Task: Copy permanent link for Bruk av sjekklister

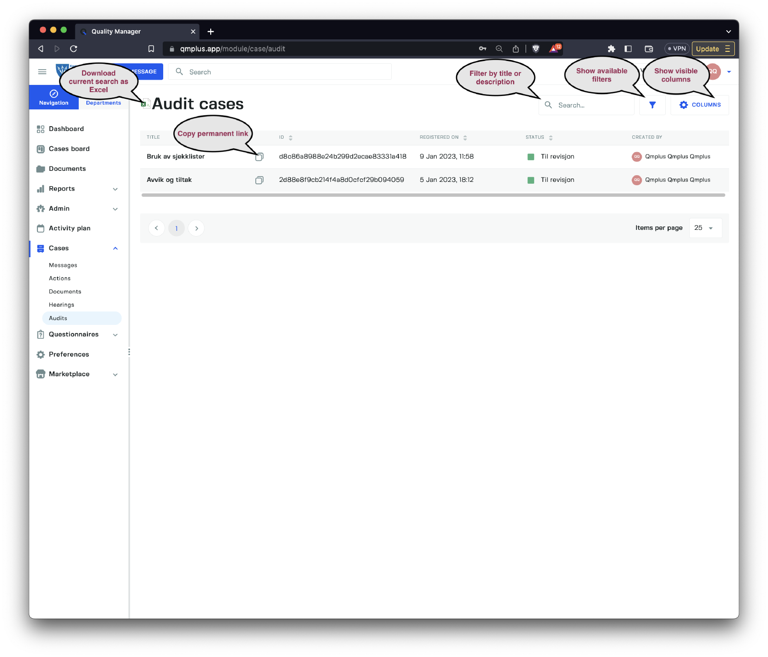Action: click(x=259, y=157)
